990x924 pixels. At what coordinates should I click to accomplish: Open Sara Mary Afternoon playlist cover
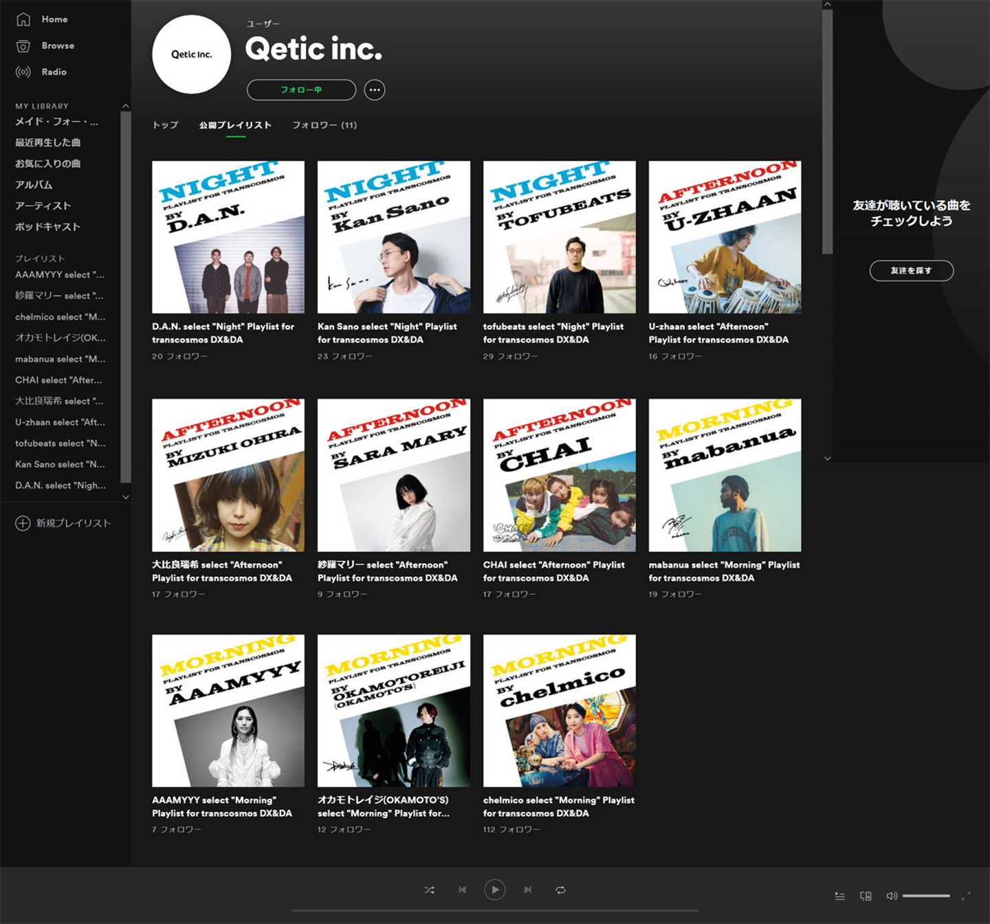coord(394,475)
